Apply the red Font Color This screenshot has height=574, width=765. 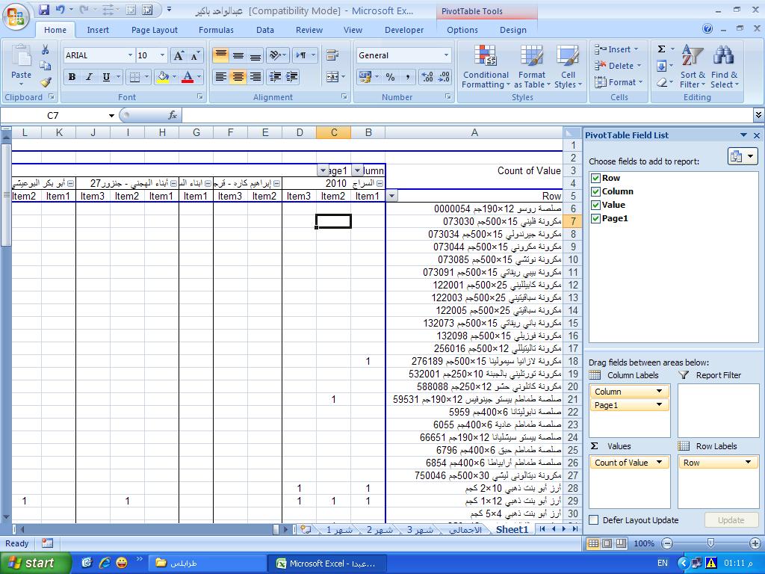(188, 77)
